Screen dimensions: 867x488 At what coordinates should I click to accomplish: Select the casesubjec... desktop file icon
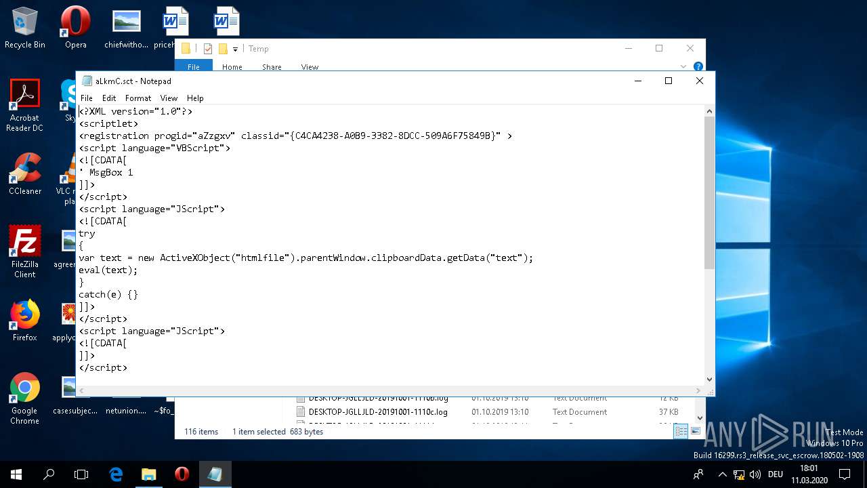pos(75,394)
